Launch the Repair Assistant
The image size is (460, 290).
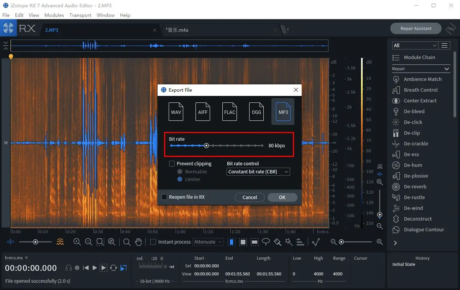coord(416,28)
